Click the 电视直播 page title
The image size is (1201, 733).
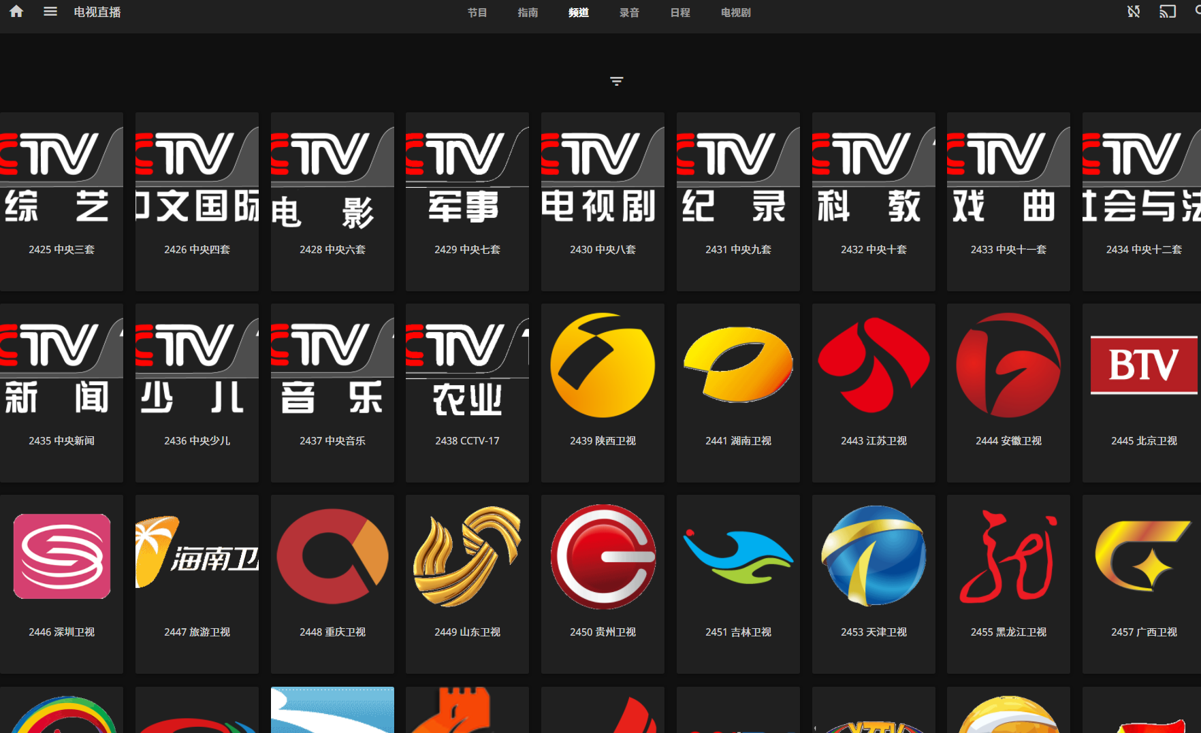pos(97,12)
